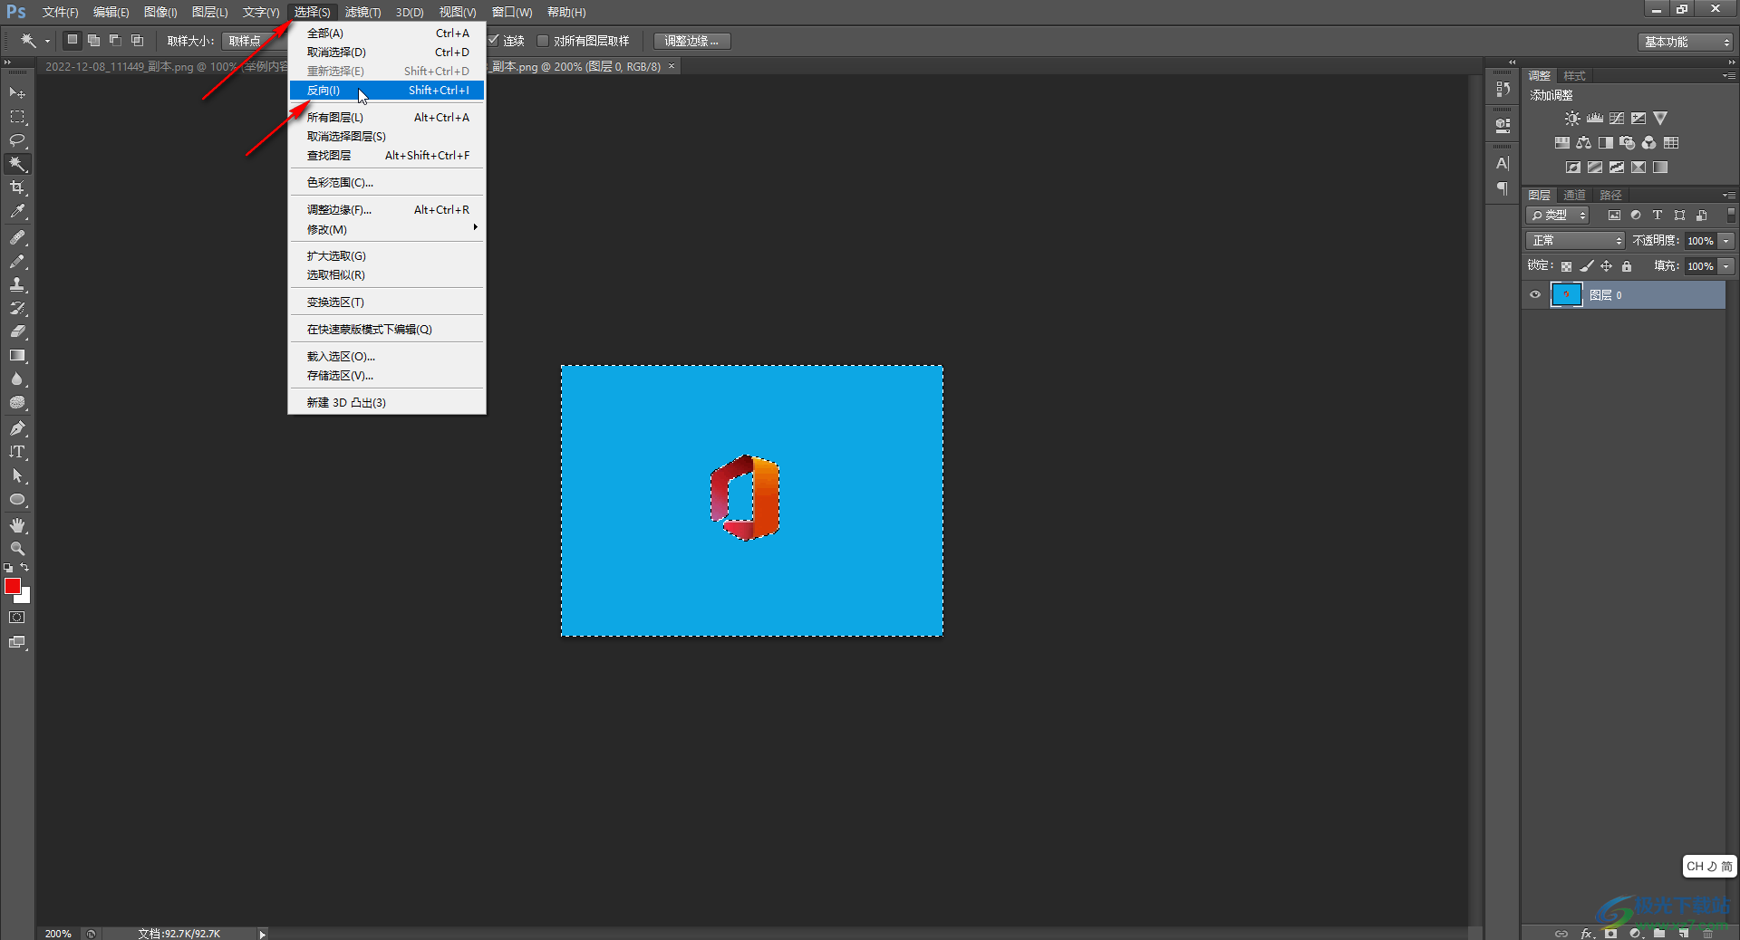Select the Path Selection tool

(x=17, y=475)
